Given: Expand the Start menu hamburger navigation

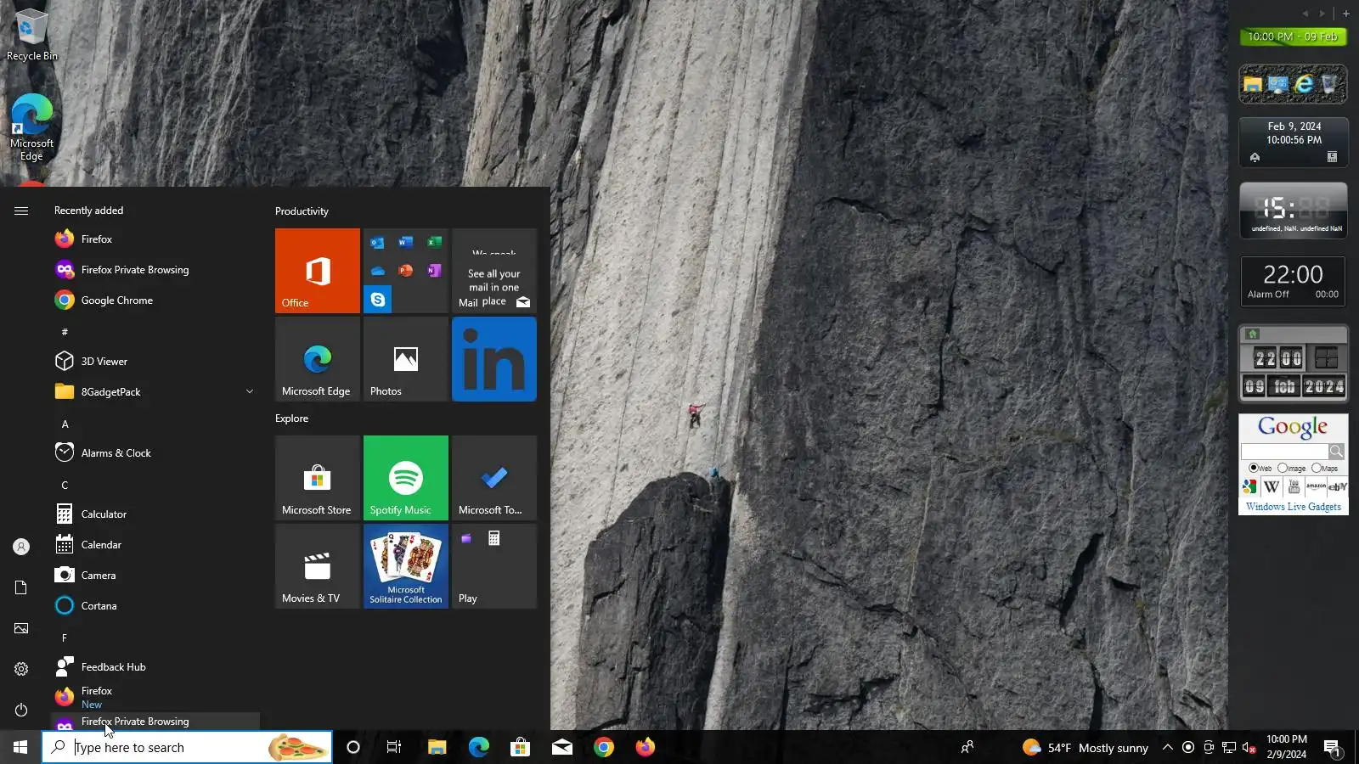Looking at the screenshot, I should pos(21,211).
